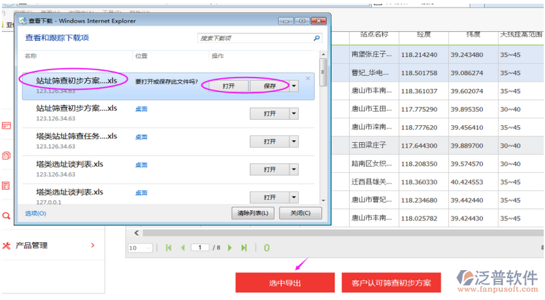Viewport: 545px width, 300px height.
Task: Click the 位置 column header
Action: [x=141, y=56]
